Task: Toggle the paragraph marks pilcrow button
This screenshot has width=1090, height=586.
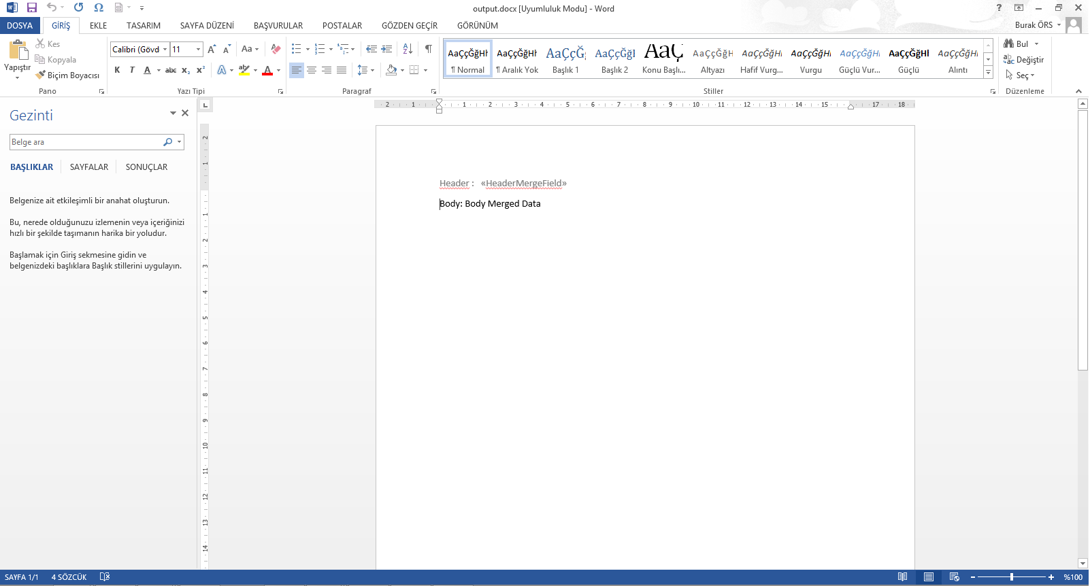Action: click(429, 49)
